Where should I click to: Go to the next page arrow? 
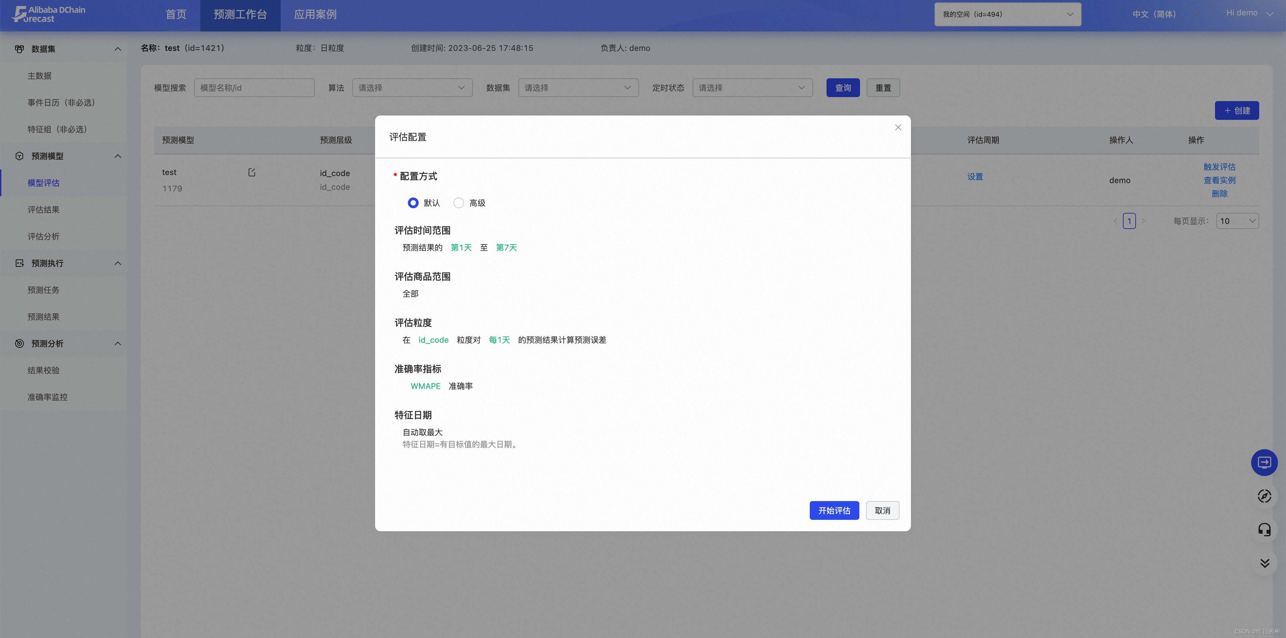[1143, 221]
